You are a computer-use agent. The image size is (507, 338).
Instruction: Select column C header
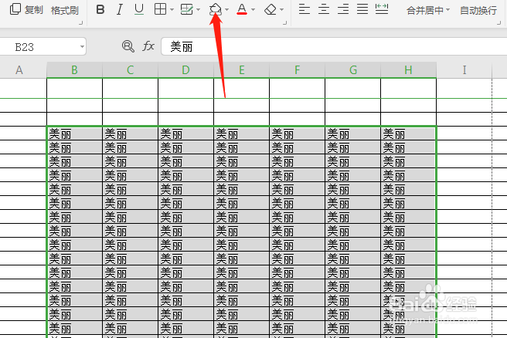130,70
